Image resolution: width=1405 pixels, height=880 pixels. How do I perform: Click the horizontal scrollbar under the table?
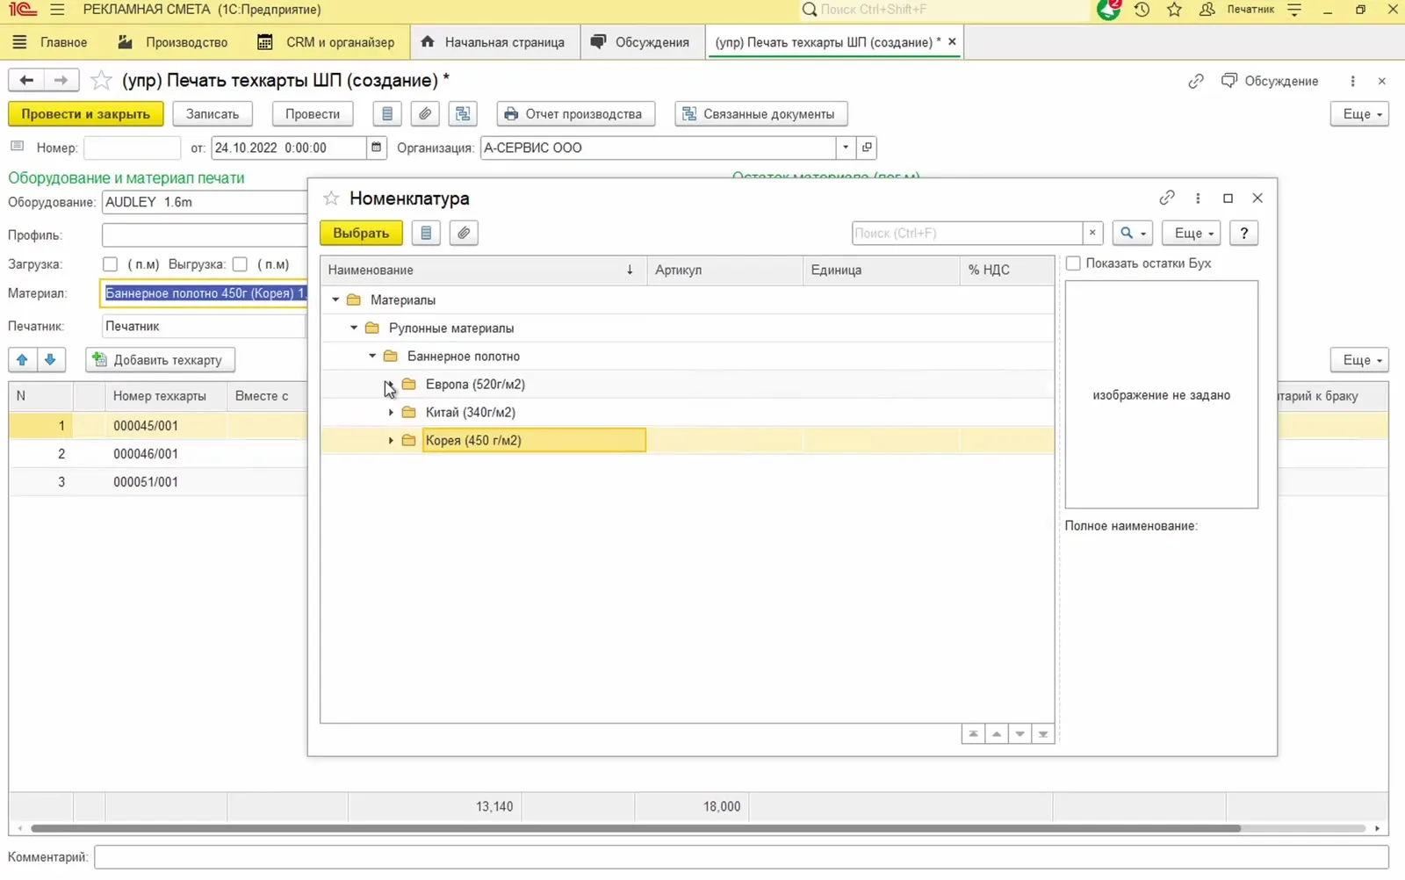[x=636, y=828]
